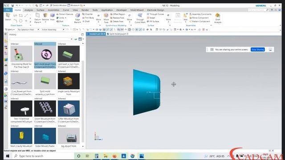Click Delete Face command
The image size is (285, 160).
click(117, 21)
